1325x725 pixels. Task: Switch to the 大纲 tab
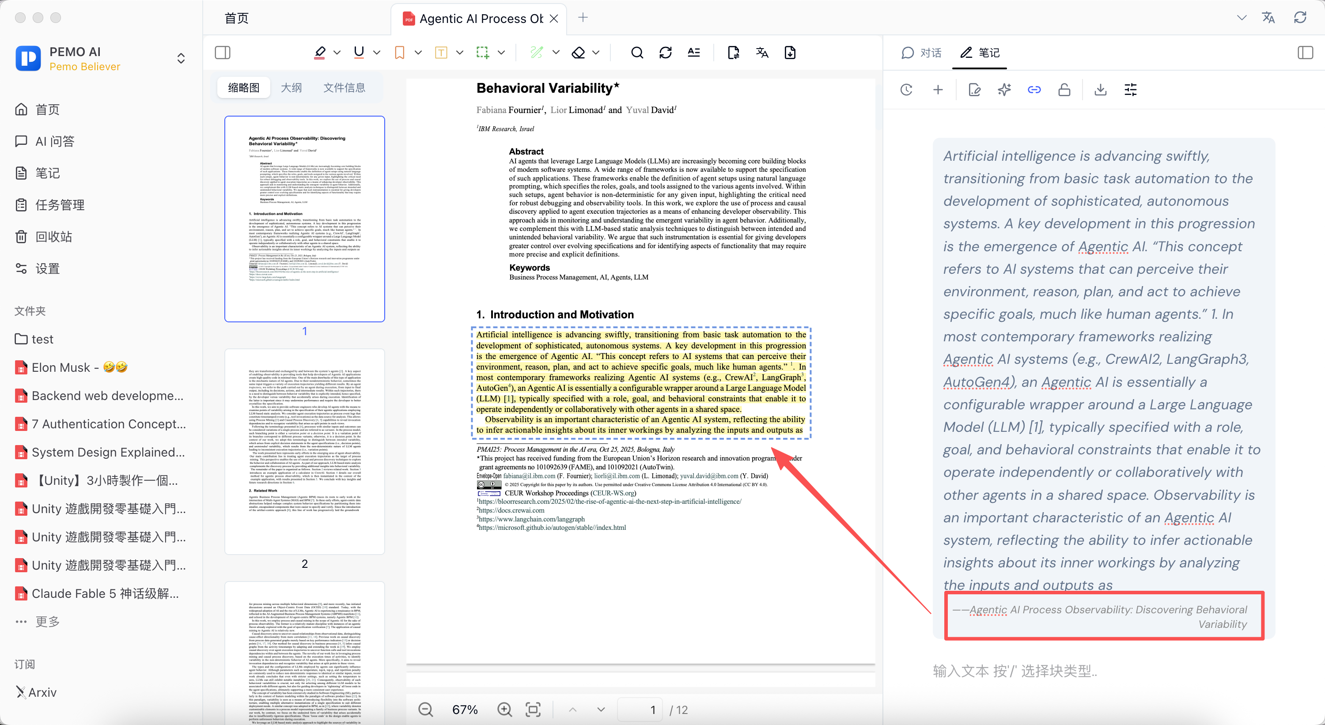(291, 88)
